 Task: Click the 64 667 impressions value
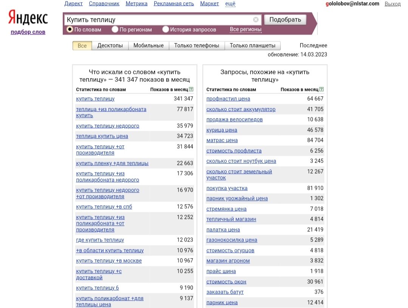tap(315, 99)
